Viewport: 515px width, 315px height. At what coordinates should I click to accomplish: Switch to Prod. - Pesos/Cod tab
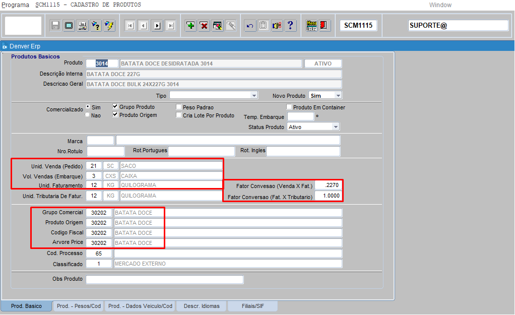[79, 306]
